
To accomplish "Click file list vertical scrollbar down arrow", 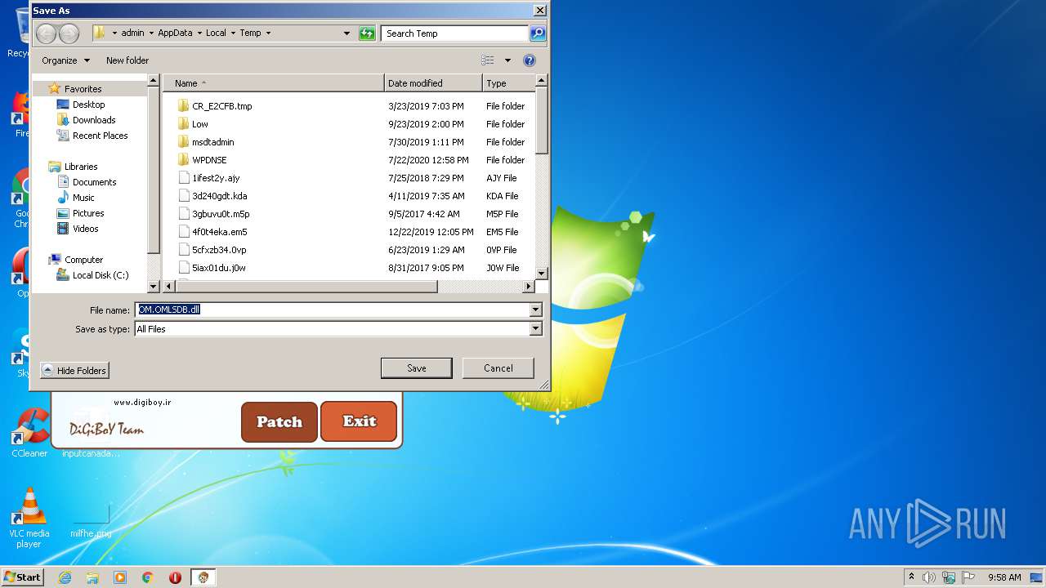I will [541, 273].
